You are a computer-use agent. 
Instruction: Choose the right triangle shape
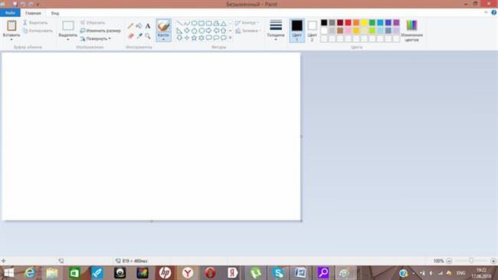pos(179,31)
